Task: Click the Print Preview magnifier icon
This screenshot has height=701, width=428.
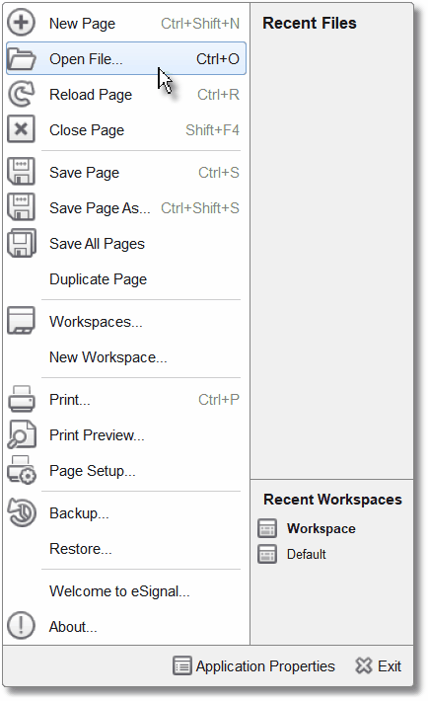Action: 21,434
